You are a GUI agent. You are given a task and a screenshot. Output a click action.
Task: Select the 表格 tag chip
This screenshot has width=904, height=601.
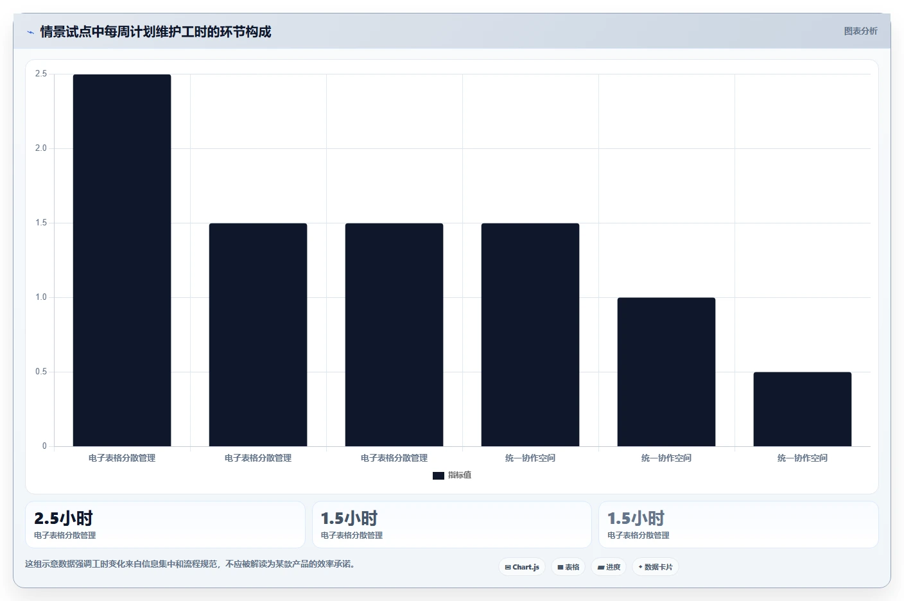pyautogui.click(x=568, y=567)
